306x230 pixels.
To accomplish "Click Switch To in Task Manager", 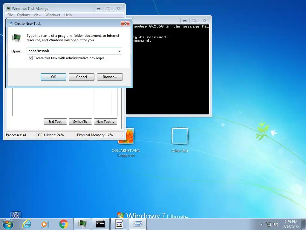I will pyautogui.click(x=80, y=122).
